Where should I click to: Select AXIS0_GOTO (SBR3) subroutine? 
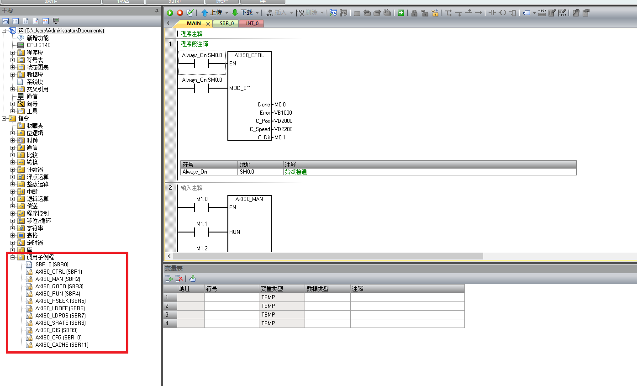coord(59,286)
